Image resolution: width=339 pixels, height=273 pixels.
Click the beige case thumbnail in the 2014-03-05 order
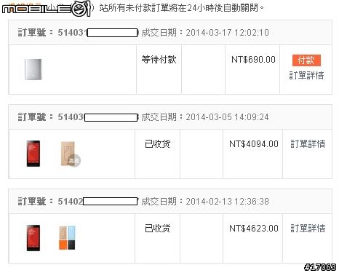pos(70,154)
